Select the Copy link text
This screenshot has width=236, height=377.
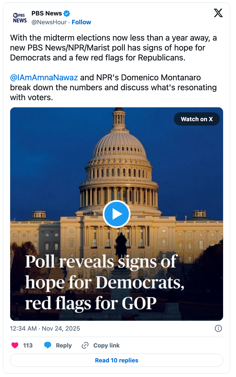[x=106, y=345]
